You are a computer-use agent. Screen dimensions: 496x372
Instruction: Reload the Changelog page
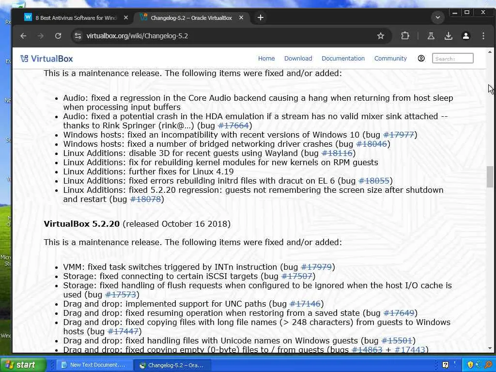58,36
